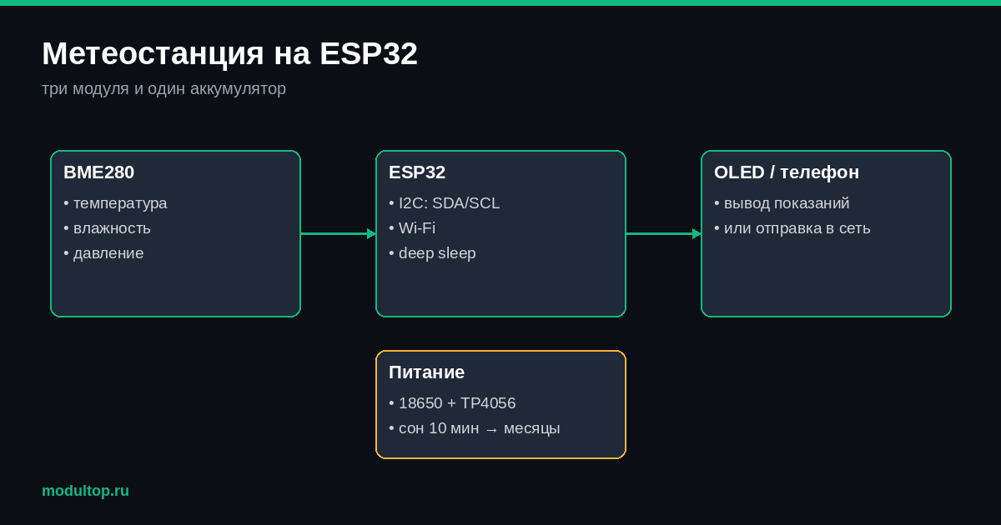
Task: Click the 'давление' bullet item
Action: point(103,253)
